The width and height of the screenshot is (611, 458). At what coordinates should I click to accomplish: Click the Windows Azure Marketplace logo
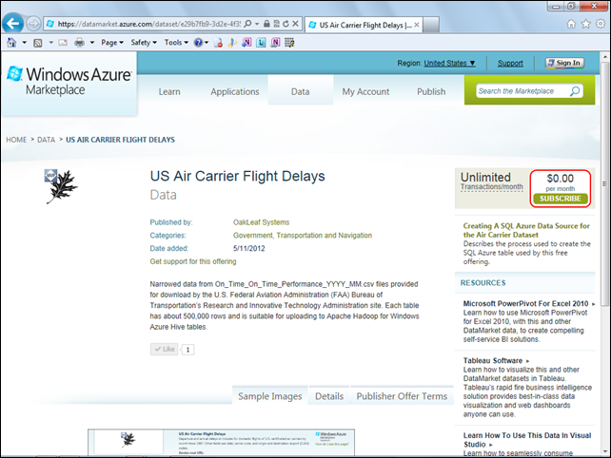point(69,81)
